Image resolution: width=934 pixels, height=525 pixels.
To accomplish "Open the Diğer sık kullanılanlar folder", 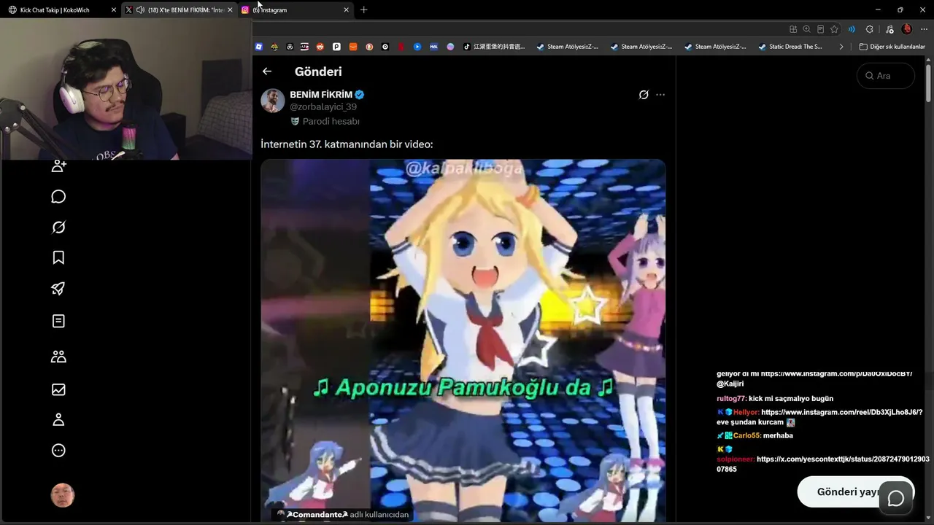I will pyautogui.click(x=892, y=47).
